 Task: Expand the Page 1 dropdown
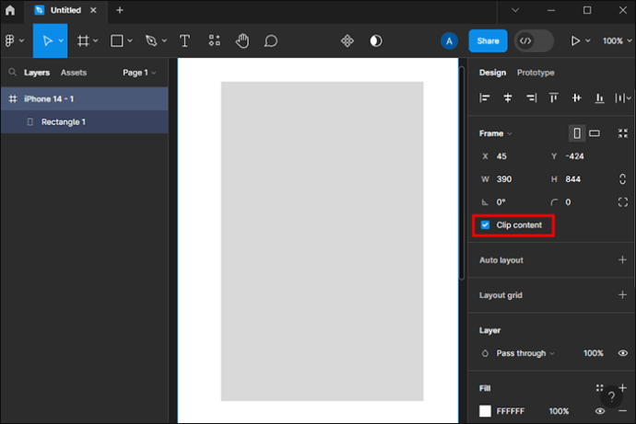pos(139,73)
